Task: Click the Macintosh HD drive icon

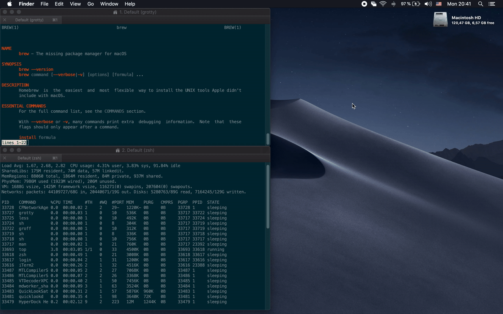Action: click(440, 20)
